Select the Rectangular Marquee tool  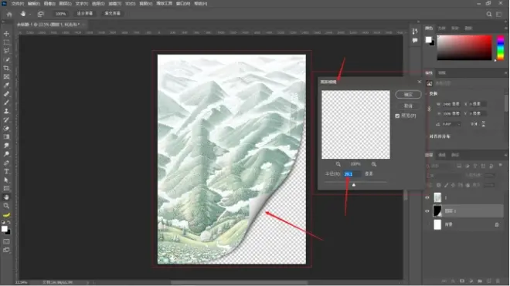click(x=6, y=42)
